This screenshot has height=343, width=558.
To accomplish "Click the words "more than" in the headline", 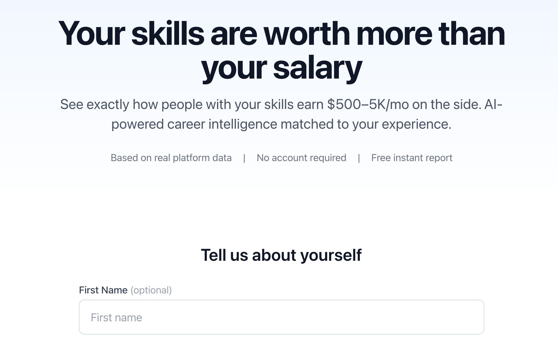I will click(x=430, y=34).
